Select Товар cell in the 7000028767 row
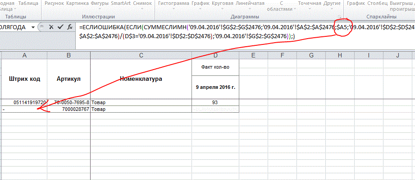415x180 pixels. tap(141, 109)
